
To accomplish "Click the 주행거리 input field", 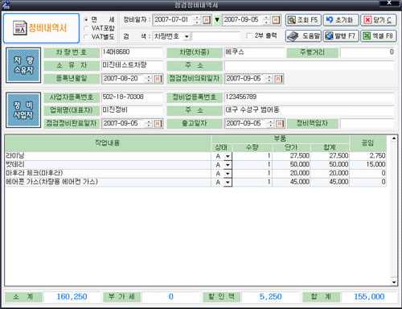I will (367, 52).
